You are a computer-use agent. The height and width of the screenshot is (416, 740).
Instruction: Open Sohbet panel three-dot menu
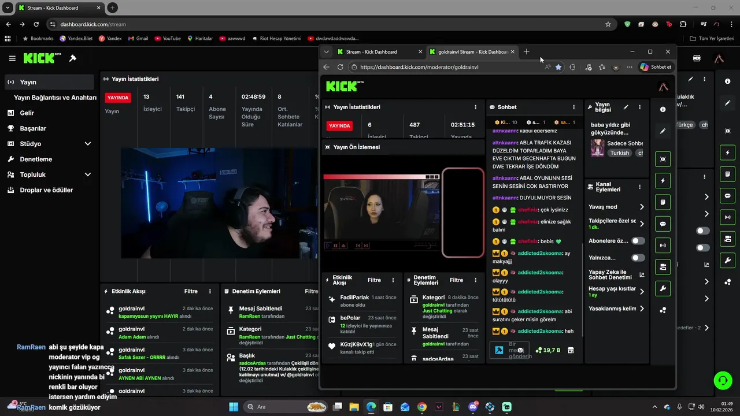pos(573,107)
